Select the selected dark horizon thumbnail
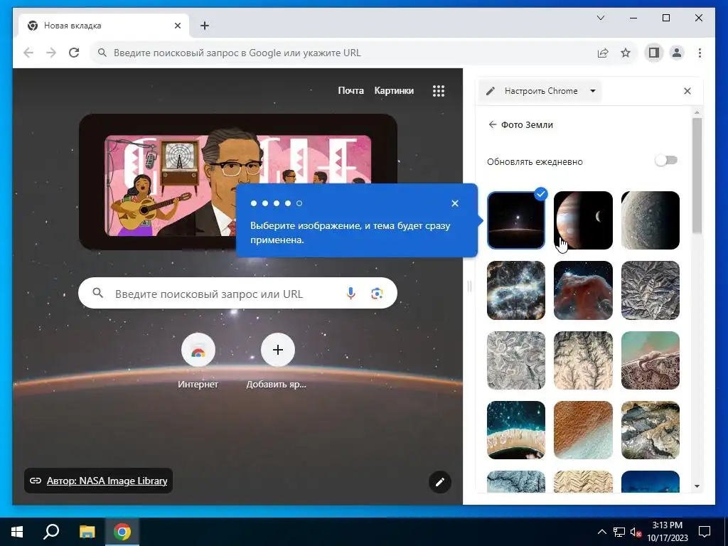The height and width of the screenshot is (546, 728). point(516,220)
